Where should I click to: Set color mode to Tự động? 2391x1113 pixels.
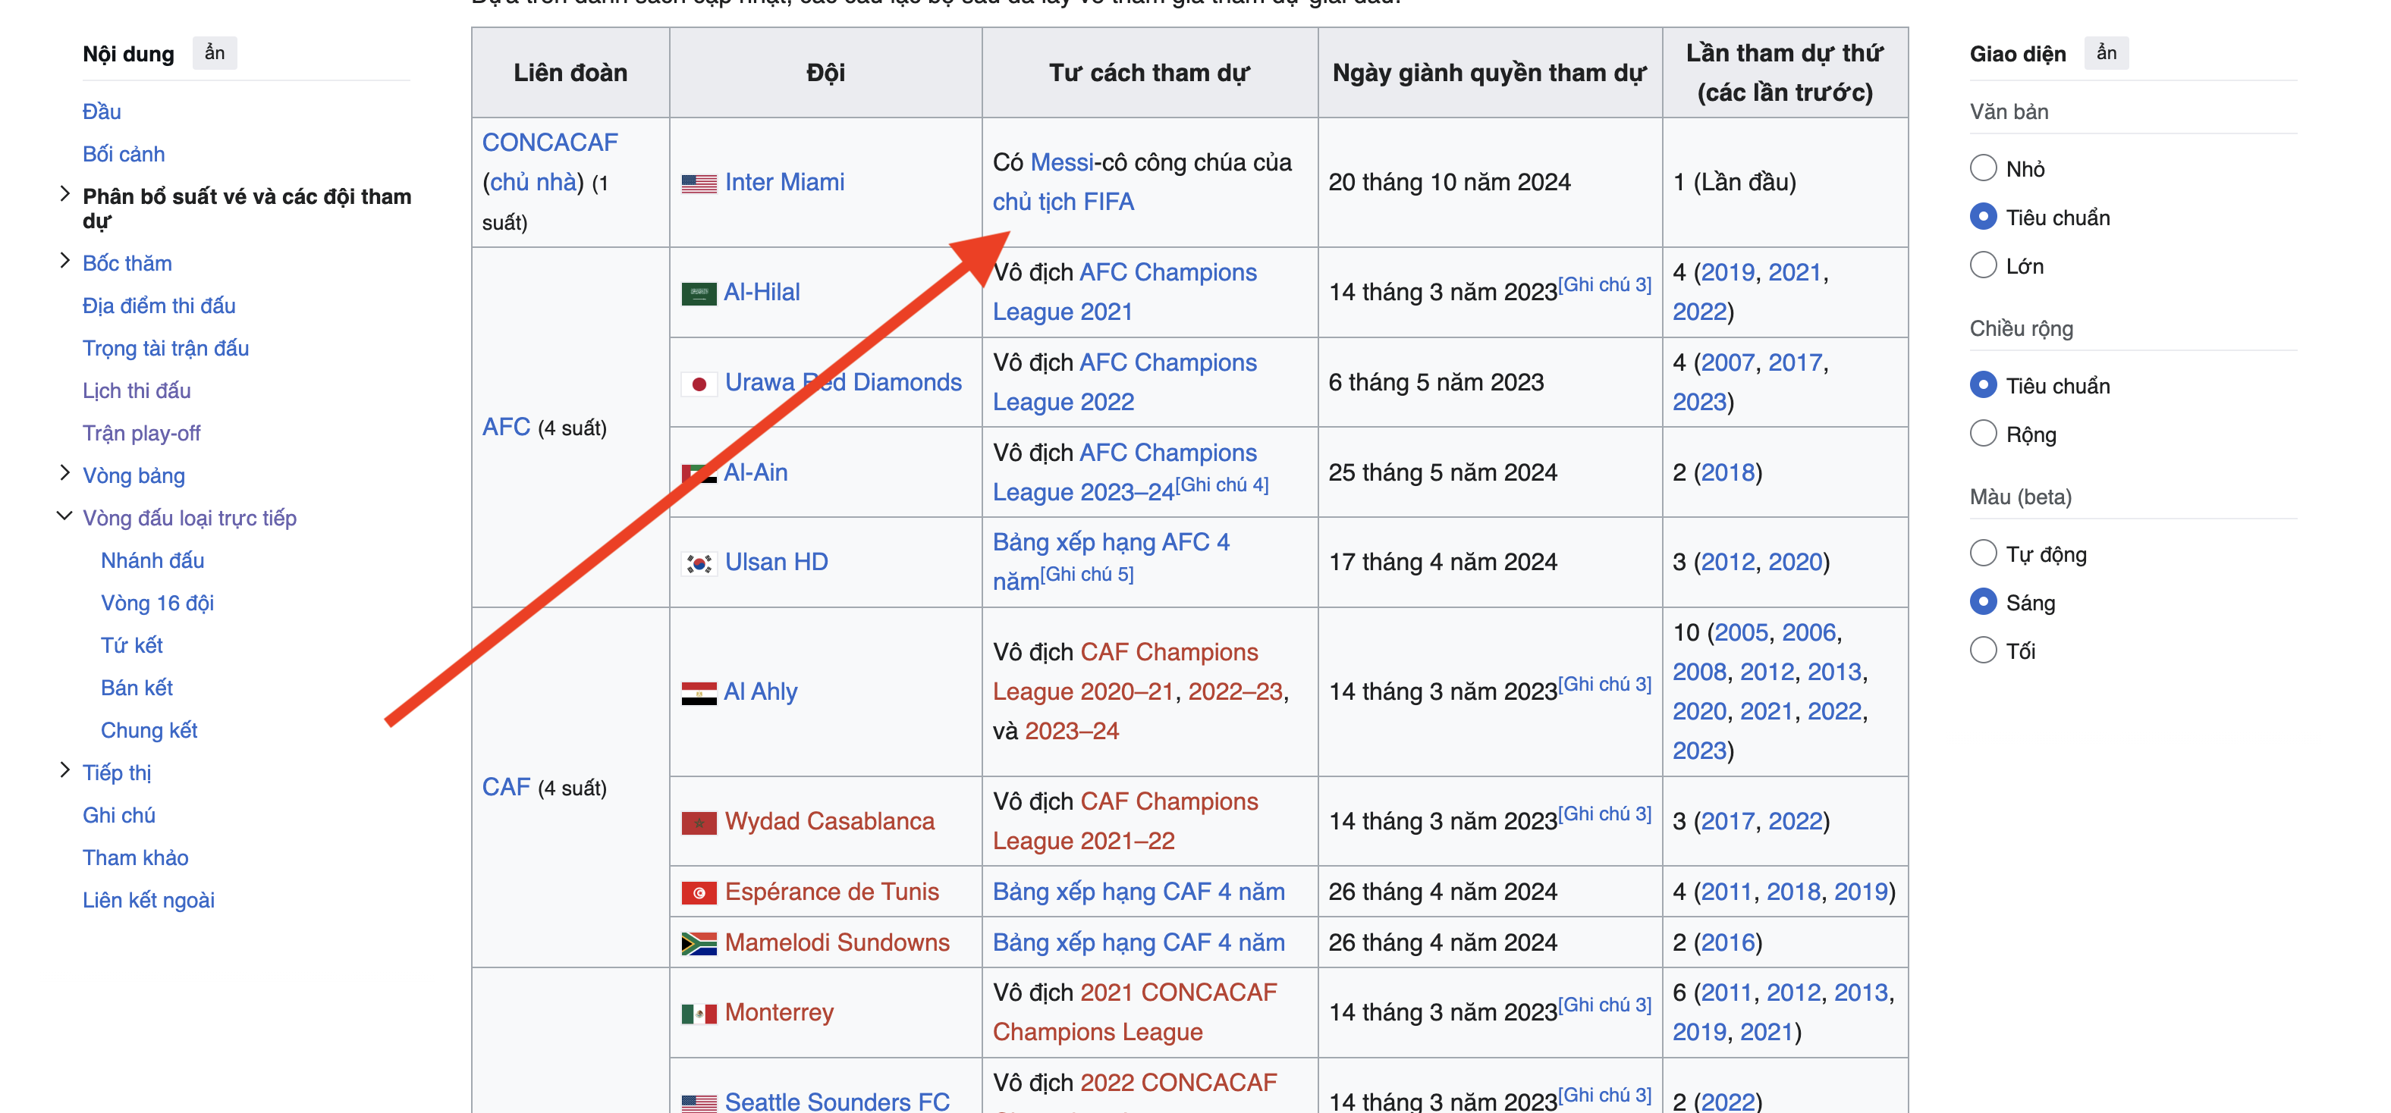(x=1983, y=553)
